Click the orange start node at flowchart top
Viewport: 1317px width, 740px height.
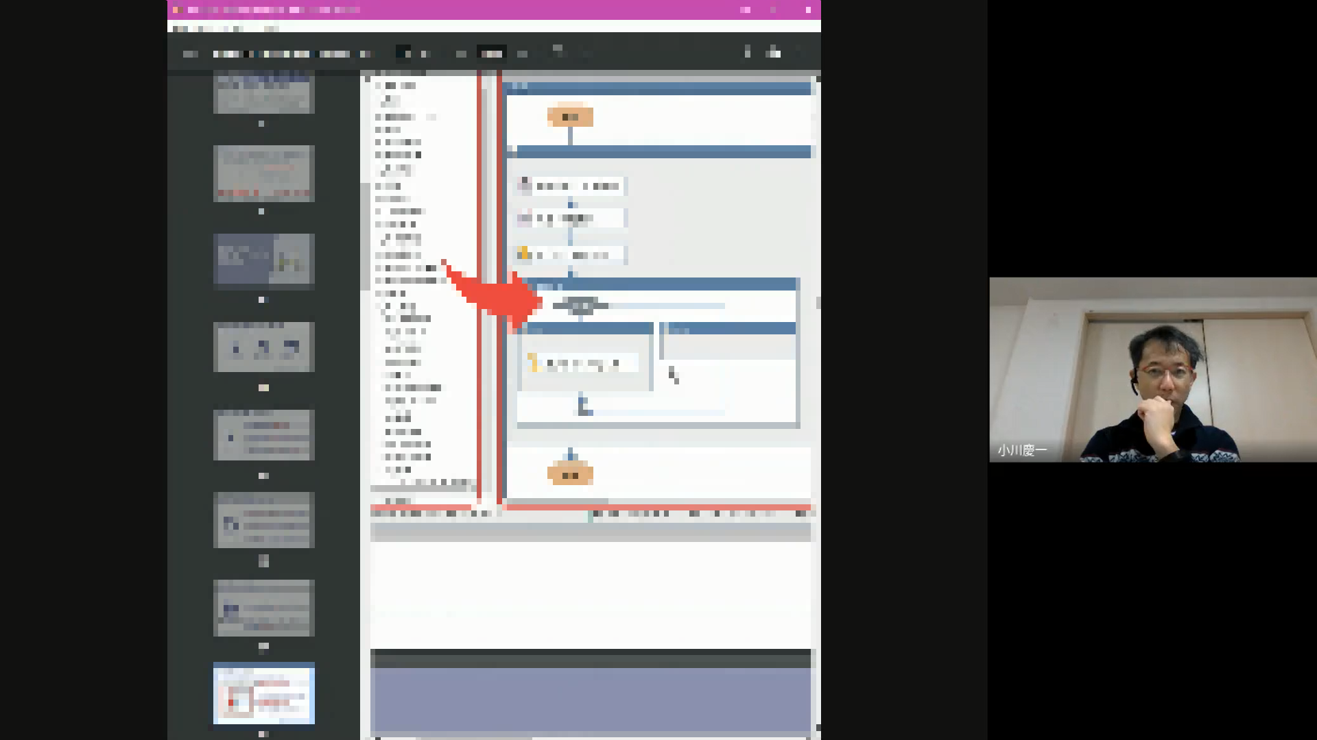(570, 117)
